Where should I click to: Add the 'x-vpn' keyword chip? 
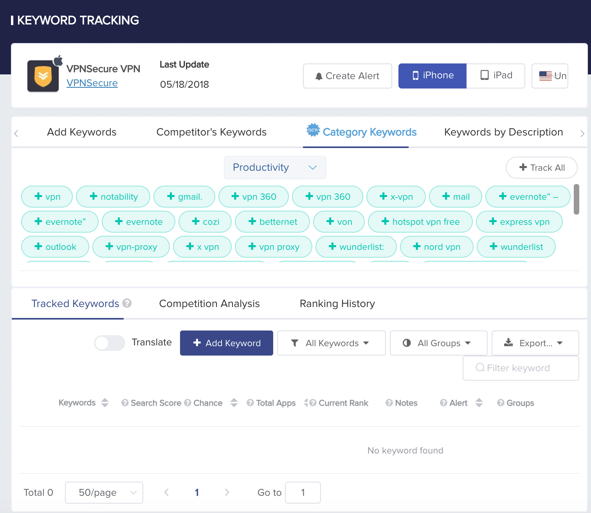tap(396, 197)
